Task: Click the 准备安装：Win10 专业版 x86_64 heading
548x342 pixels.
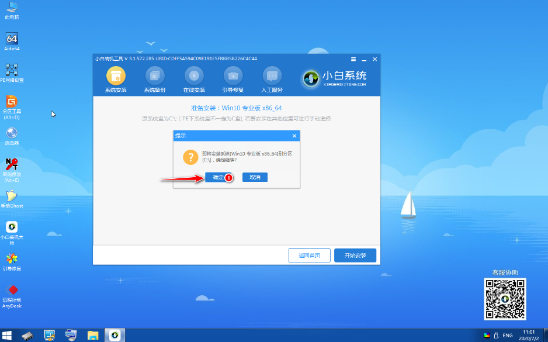Action: tap(236, 108)
